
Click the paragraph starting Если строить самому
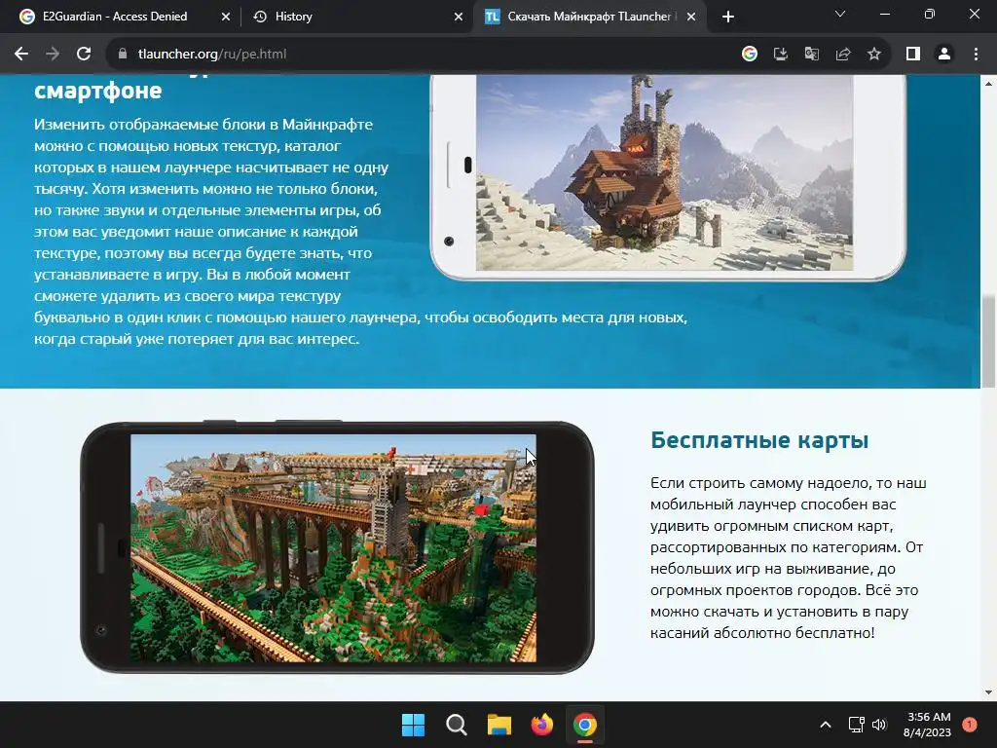(789, 558)
